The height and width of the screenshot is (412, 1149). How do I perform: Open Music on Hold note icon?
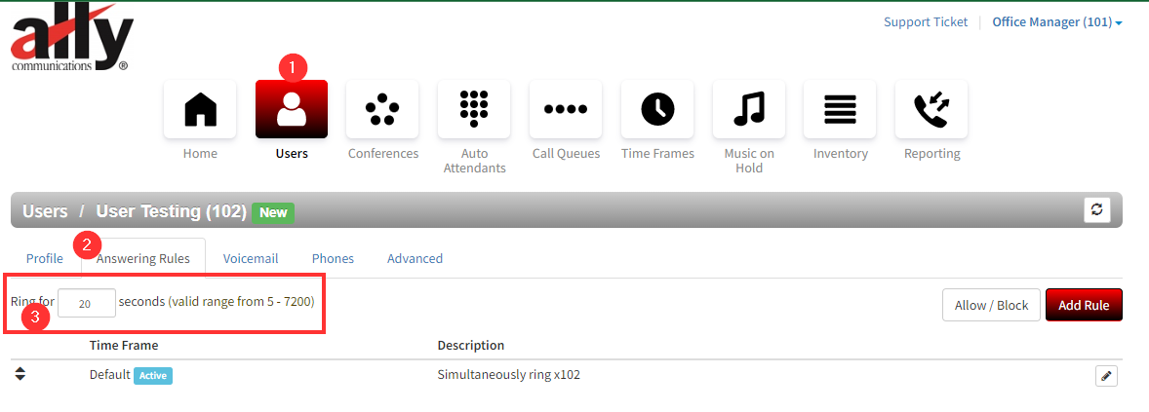pyautogui.click(x=749, y=109)
